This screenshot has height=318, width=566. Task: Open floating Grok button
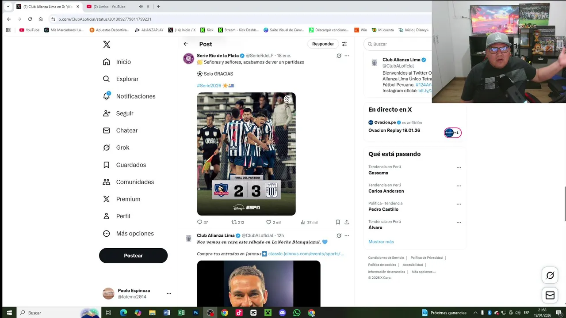550,275
